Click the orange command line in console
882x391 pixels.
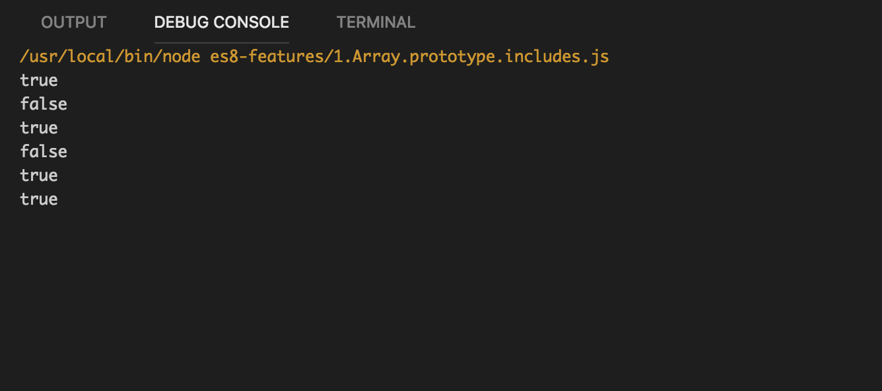click(314, 56)
